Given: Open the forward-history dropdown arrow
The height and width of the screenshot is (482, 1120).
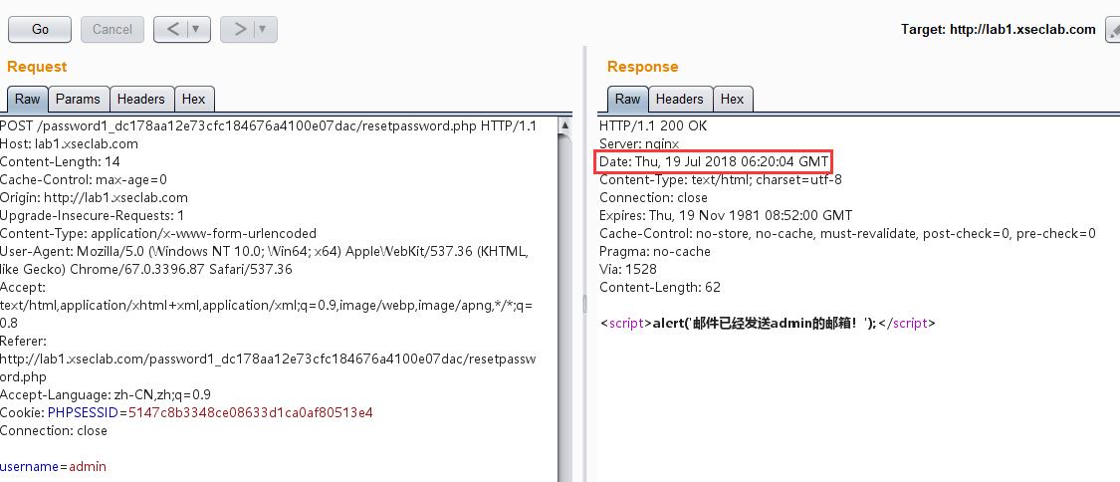Looking at the screenshot, I should (264, 29).
